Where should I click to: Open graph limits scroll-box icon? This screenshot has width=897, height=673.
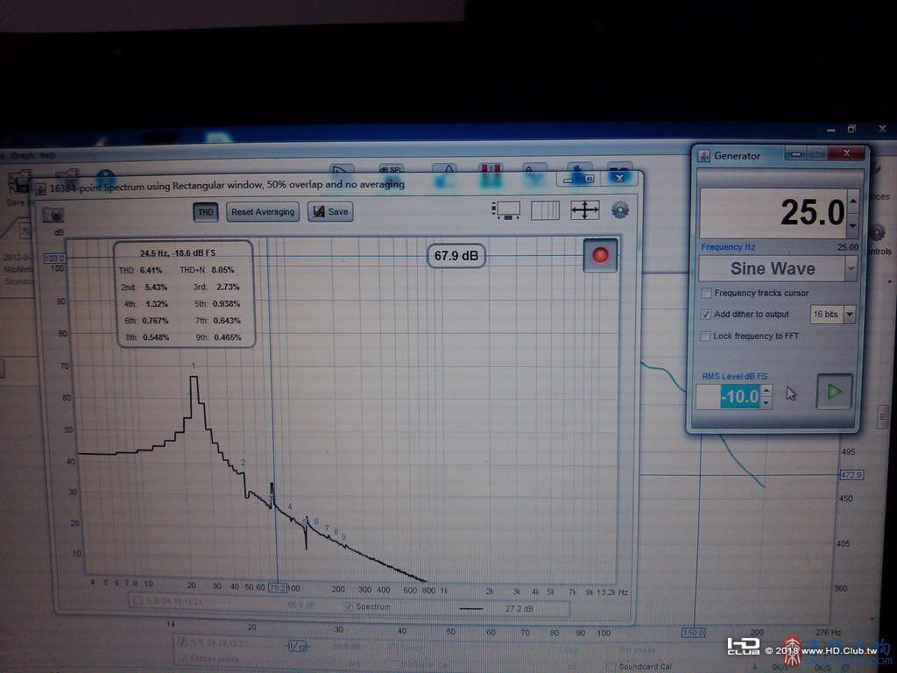click(505, 210)
